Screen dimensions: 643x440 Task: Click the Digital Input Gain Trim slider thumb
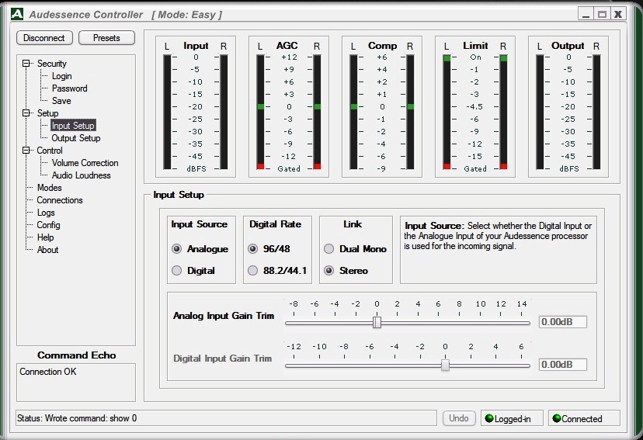(x=445, y=365)
